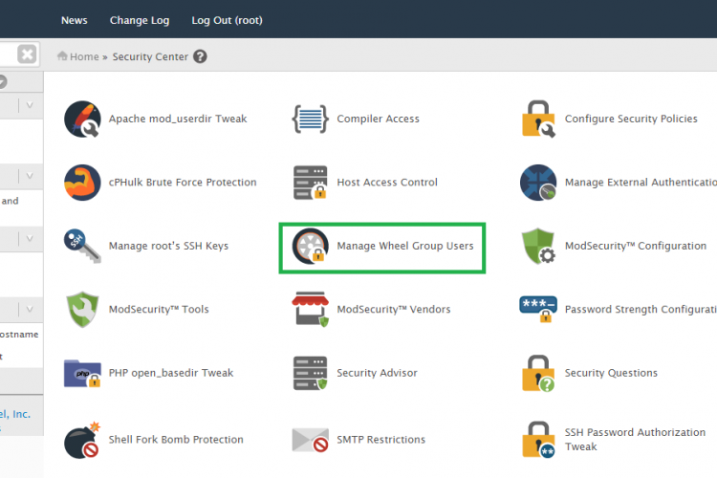Click the 'Inc.' company link in sidebar

click(x=15, y=414)
